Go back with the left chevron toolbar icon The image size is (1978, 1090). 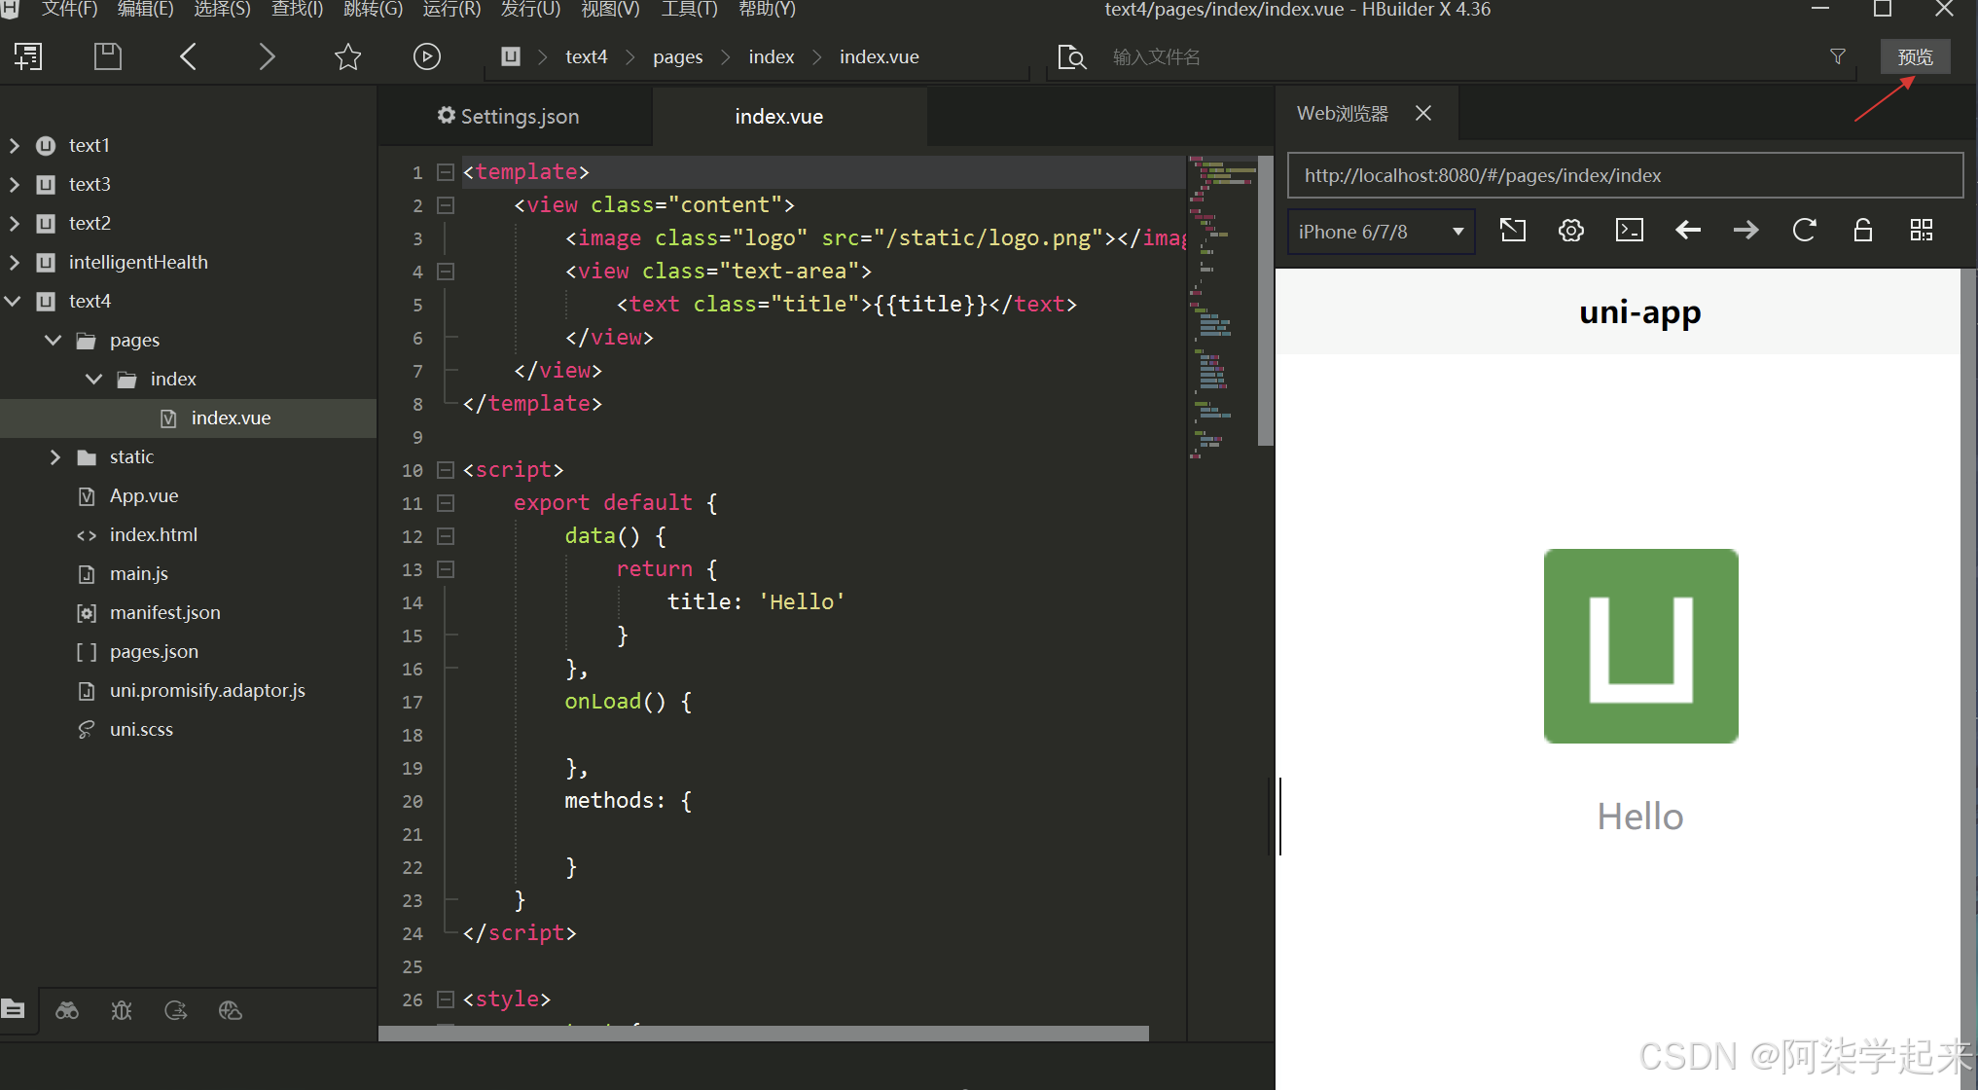click(189, 56)
